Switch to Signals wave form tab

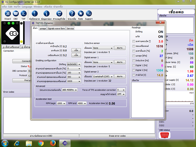click(x=56, y=29)
